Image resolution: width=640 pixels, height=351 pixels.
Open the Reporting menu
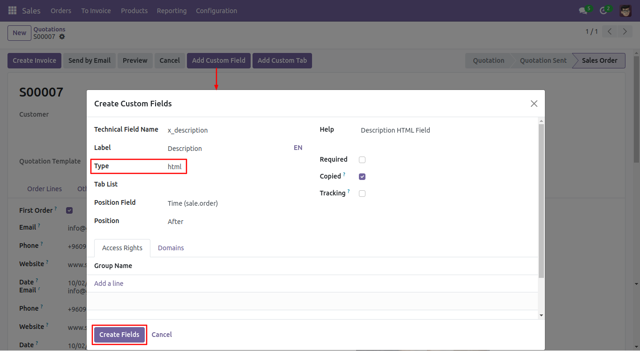(171, 11)
